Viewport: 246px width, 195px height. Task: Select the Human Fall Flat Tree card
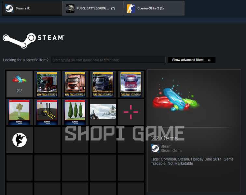(75, 112)
